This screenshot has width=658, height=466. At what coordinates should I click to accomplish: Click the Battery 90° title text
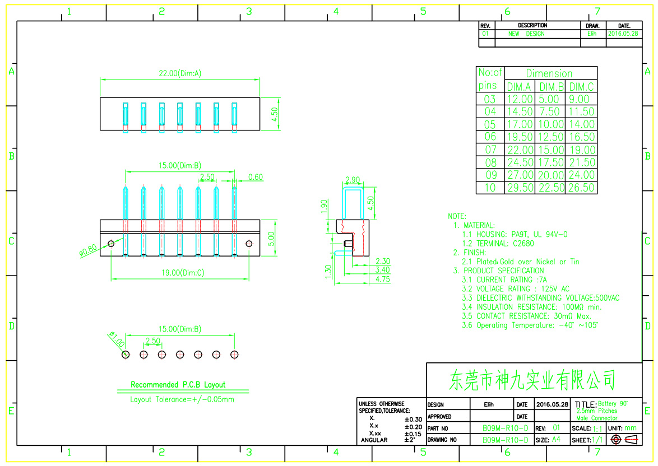pos(613,403)
